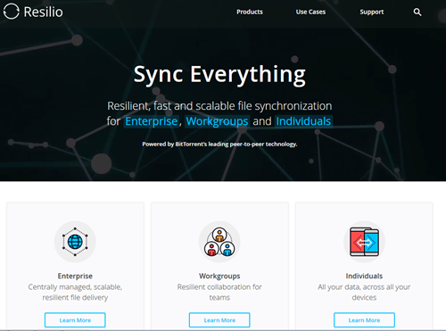Screen dimensions: 446x331
Task: Open the Use Cases menu
Action: tap(310, 12)
